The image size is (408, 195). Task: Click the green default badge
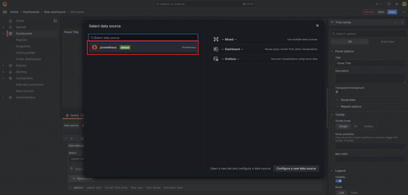125,48
